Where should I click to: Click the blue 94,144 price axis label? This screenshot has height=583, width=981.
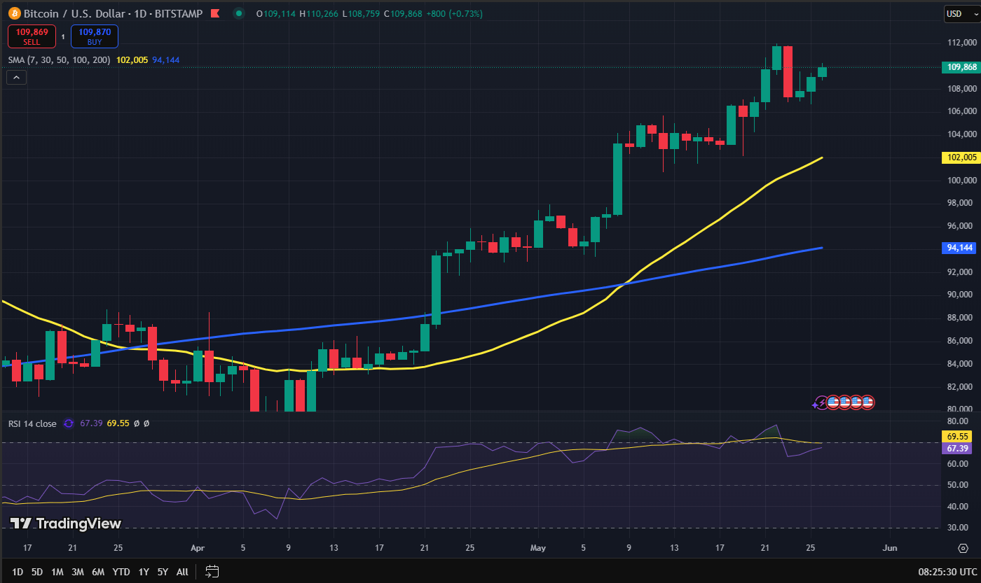tap(961, 248)
